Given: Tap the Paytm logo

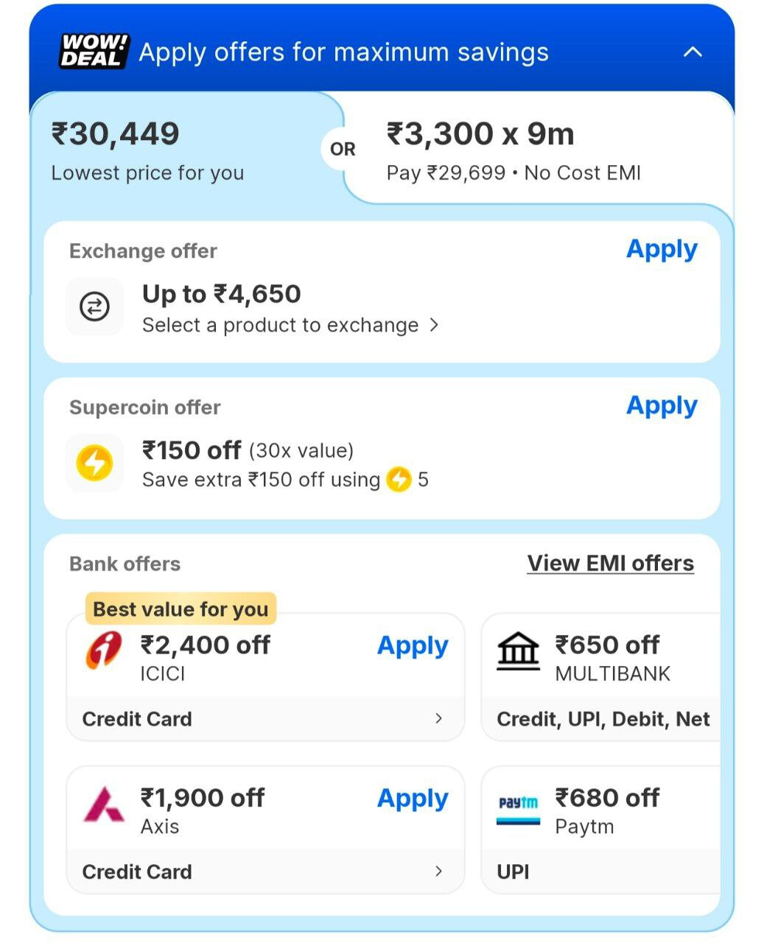Looking at the screenshot, I should pos(518,807).
